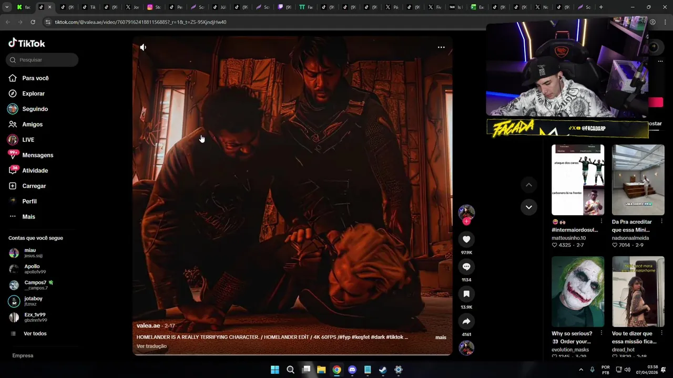Go to the previous video with up chevron
The width and height of the screenshot is (673, 378).
tap(529, 185)
